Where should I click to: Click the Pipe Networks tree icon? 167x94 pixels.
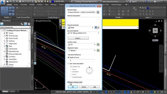7,51
